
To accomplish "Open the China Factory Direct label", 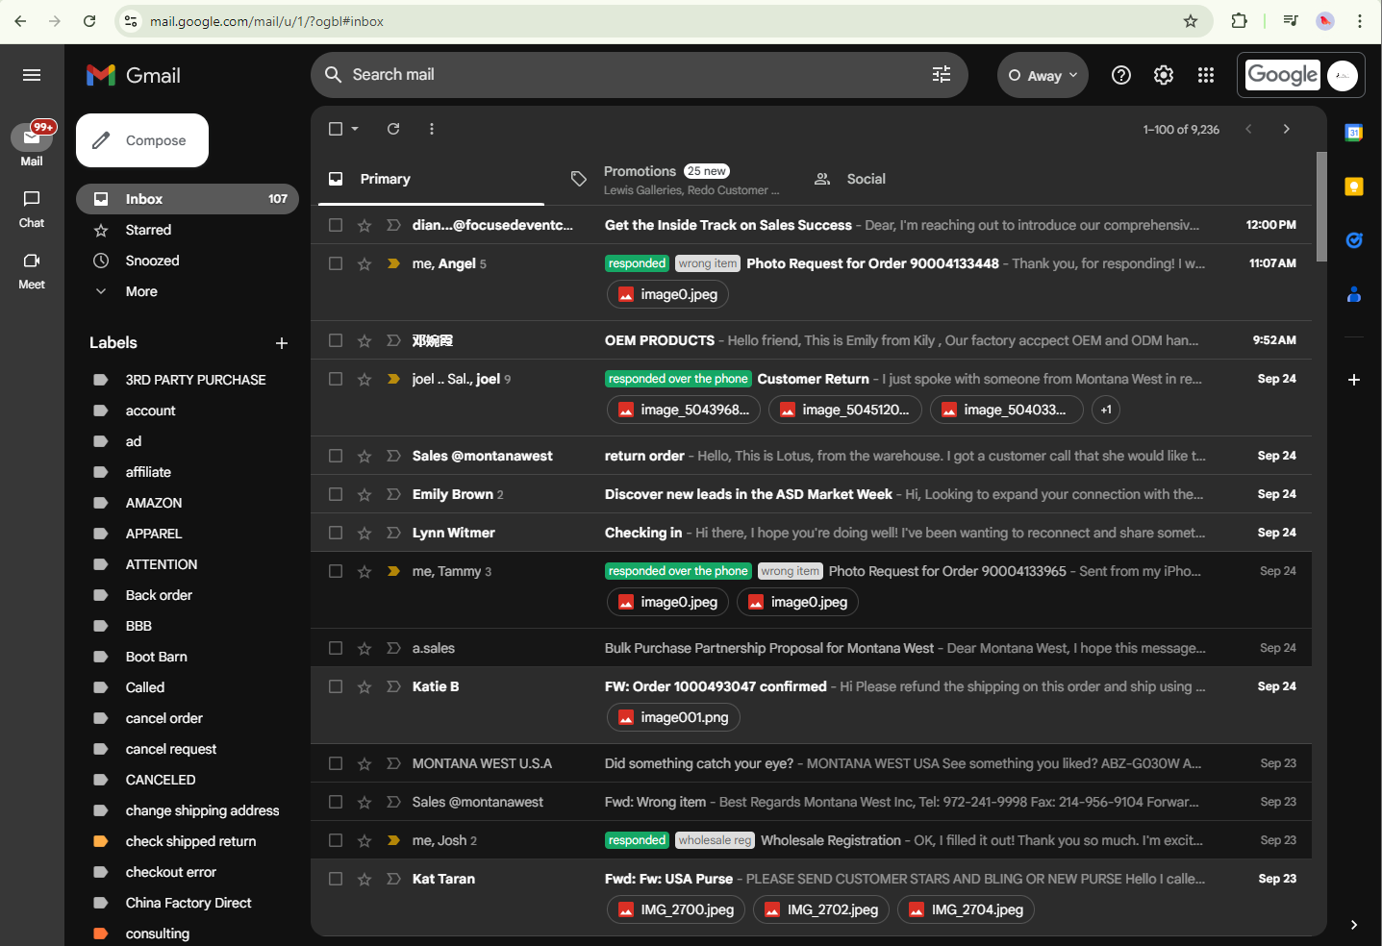I will (188, 903).
